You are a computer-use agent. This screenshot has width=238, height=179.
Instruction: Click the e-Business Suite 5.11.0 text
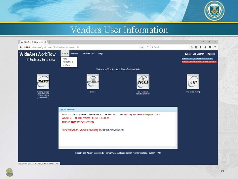point(41,60)
